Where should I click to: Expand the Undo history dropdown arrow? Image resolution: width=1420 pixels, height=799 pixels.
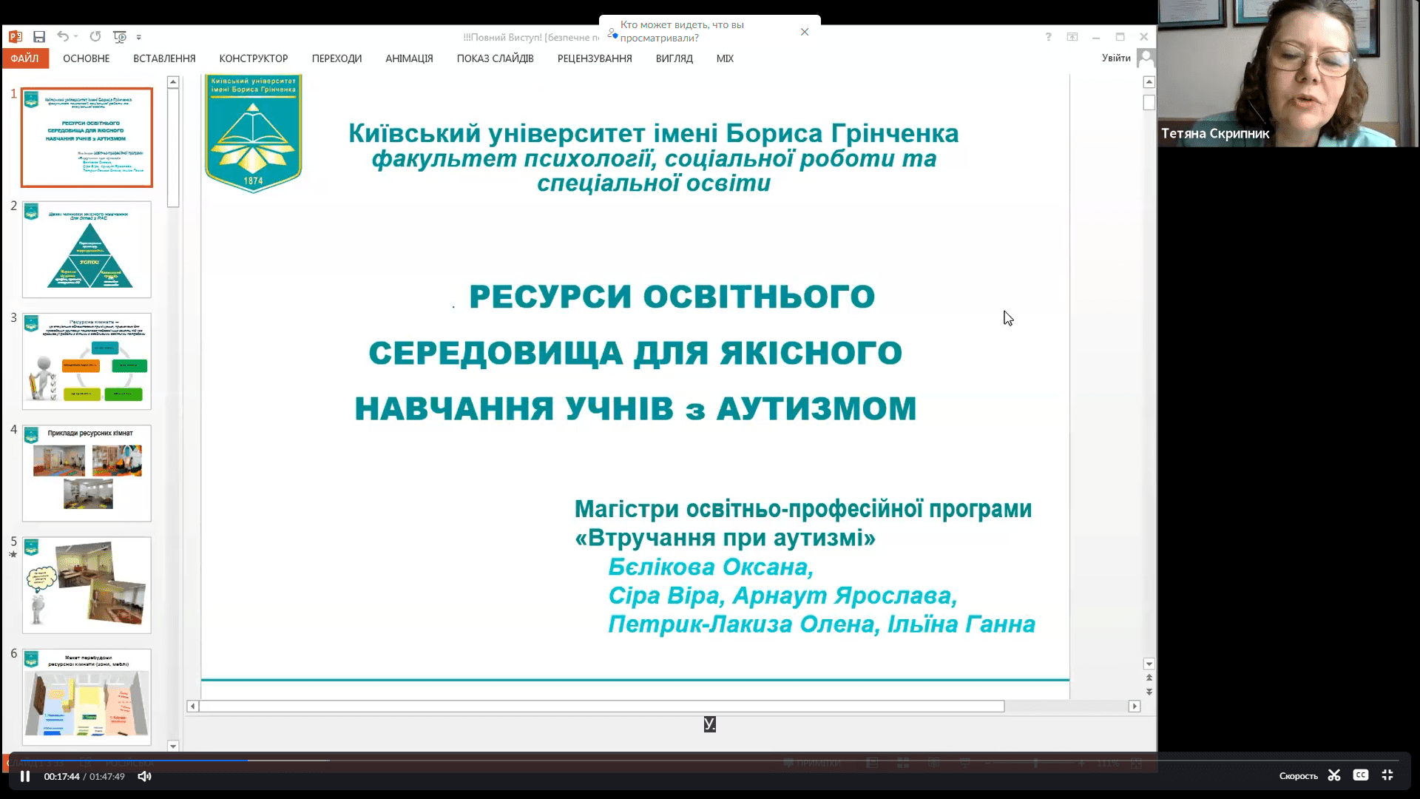tap(76, 36)
